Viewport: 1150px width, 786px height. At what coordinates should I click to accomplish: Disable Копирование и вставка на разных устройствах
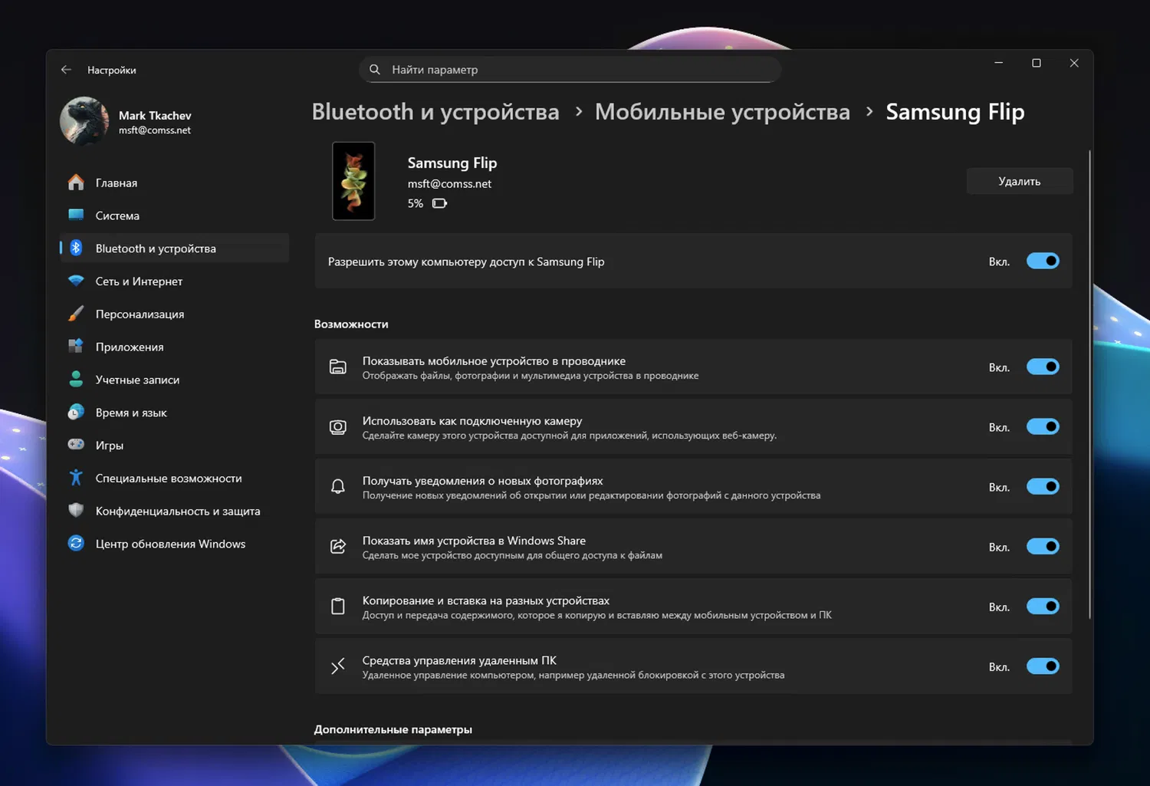[x=1043, y=606]
